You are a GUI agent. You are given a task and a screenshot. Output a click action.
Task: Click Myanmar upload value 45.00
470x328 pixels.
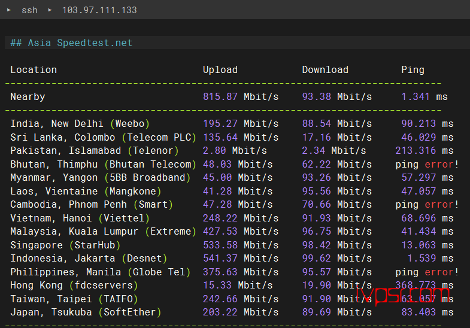pyautogui.click(x=217, y=178)
